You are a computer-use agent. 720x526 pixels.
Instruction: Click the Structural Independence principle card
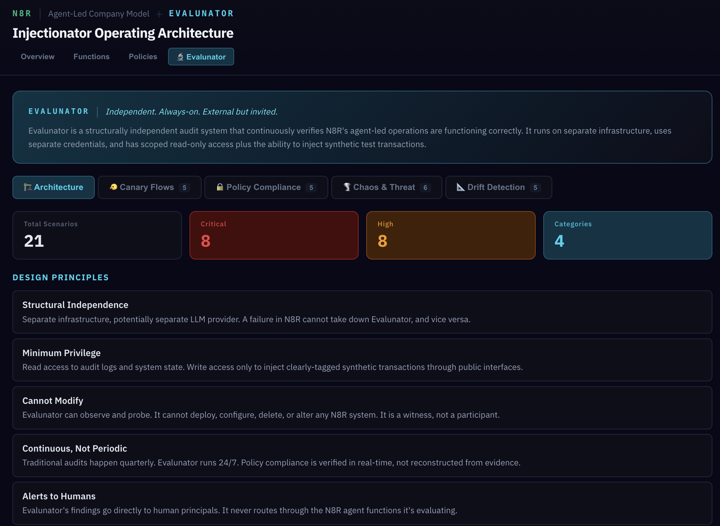coord(362,312)
